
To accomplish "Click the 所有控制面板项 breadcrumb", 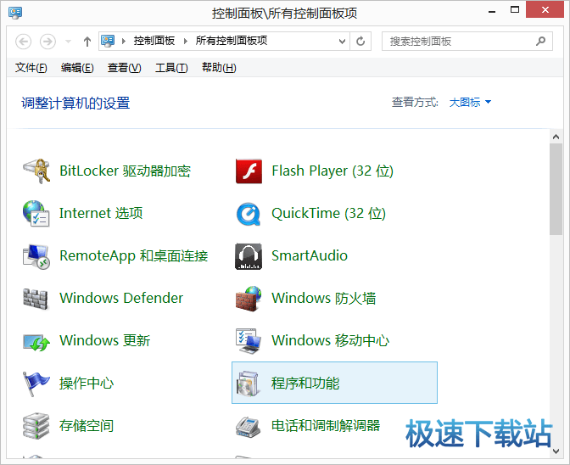I will point(232,41).
